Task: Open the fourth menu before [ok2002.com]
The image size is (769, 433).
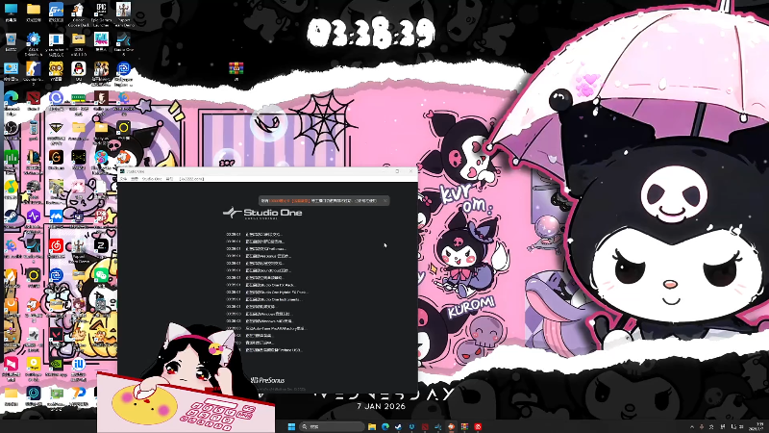Action: (170, 179)
